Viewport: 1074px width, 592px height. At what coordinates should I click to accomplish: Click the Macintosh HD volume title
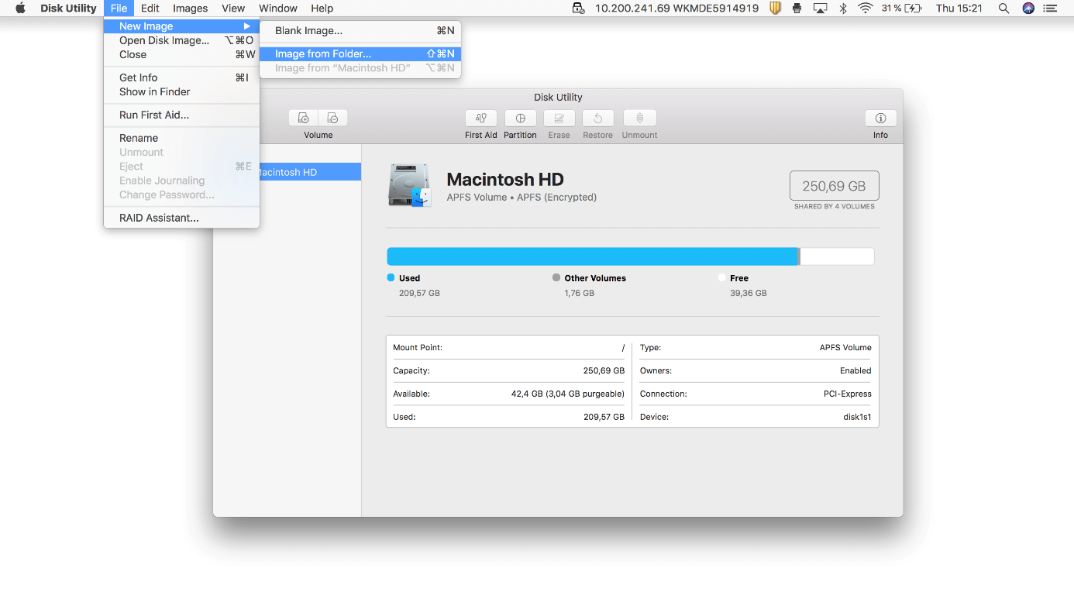click(505, 180)
